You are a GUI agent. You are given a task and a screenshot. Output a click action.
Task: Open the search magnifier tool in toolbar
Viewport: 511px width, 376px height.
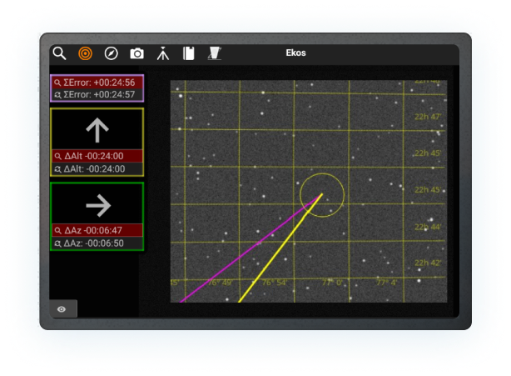point(59,53)
